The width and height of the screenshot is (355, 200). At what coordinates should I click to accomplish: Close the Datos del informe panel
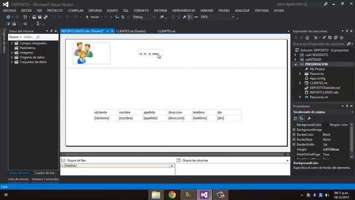coord(56,31)
